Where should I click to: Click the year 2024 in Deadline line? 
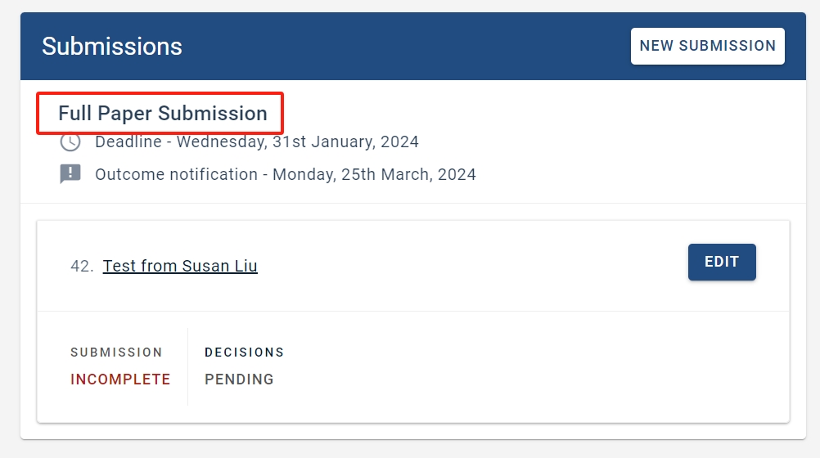[399, 141]
